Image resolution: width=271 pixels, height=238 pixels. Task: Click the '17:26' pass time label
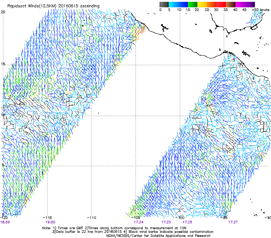click(188, 222)
